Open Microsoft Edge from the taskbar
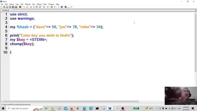Screen dimensions: 197x111 (x=84, y=108)
